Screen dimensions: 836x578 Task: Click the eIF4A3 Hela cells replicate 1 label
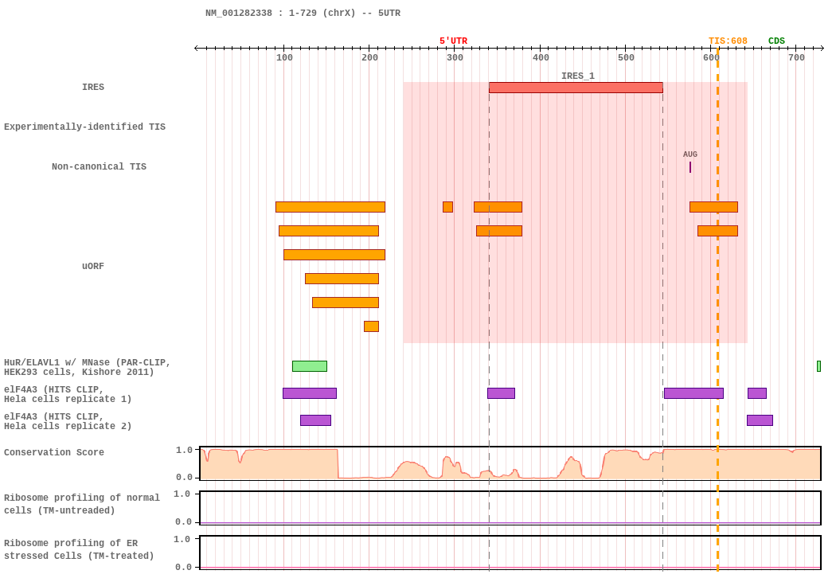[68, 394]
